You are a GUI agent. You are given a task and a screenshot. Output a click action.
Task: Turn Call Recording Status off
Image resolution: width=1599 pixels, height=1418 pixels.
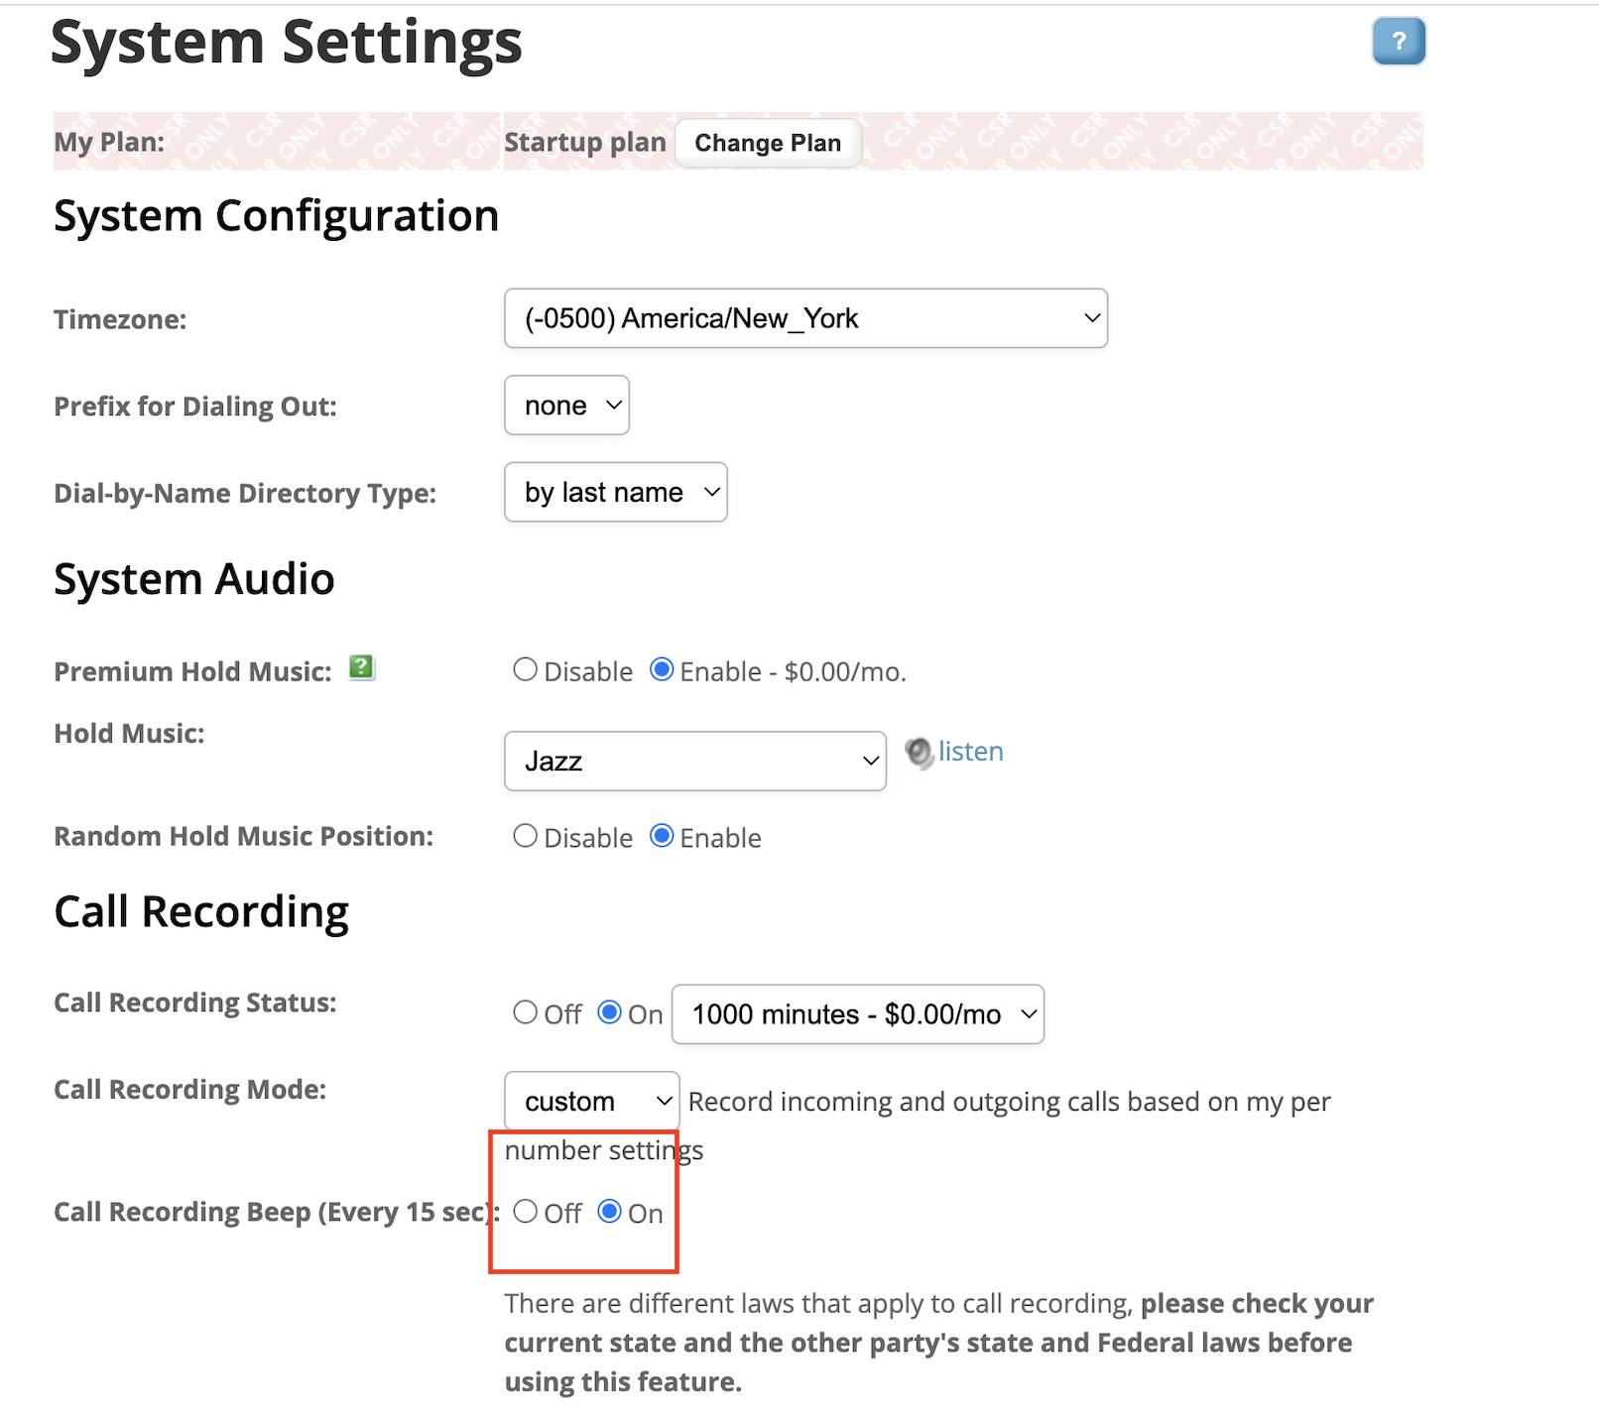pos(525,1011)
